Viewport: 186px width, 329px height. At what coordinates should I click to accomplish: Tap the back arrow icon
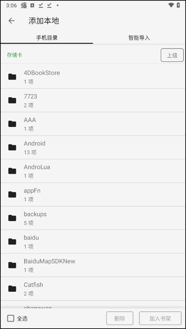point(12,21)
